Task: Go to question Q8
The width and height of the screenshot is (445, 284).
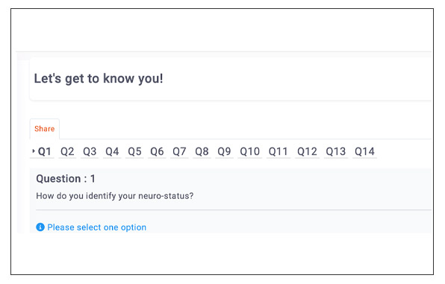Action: pos(202,151)
